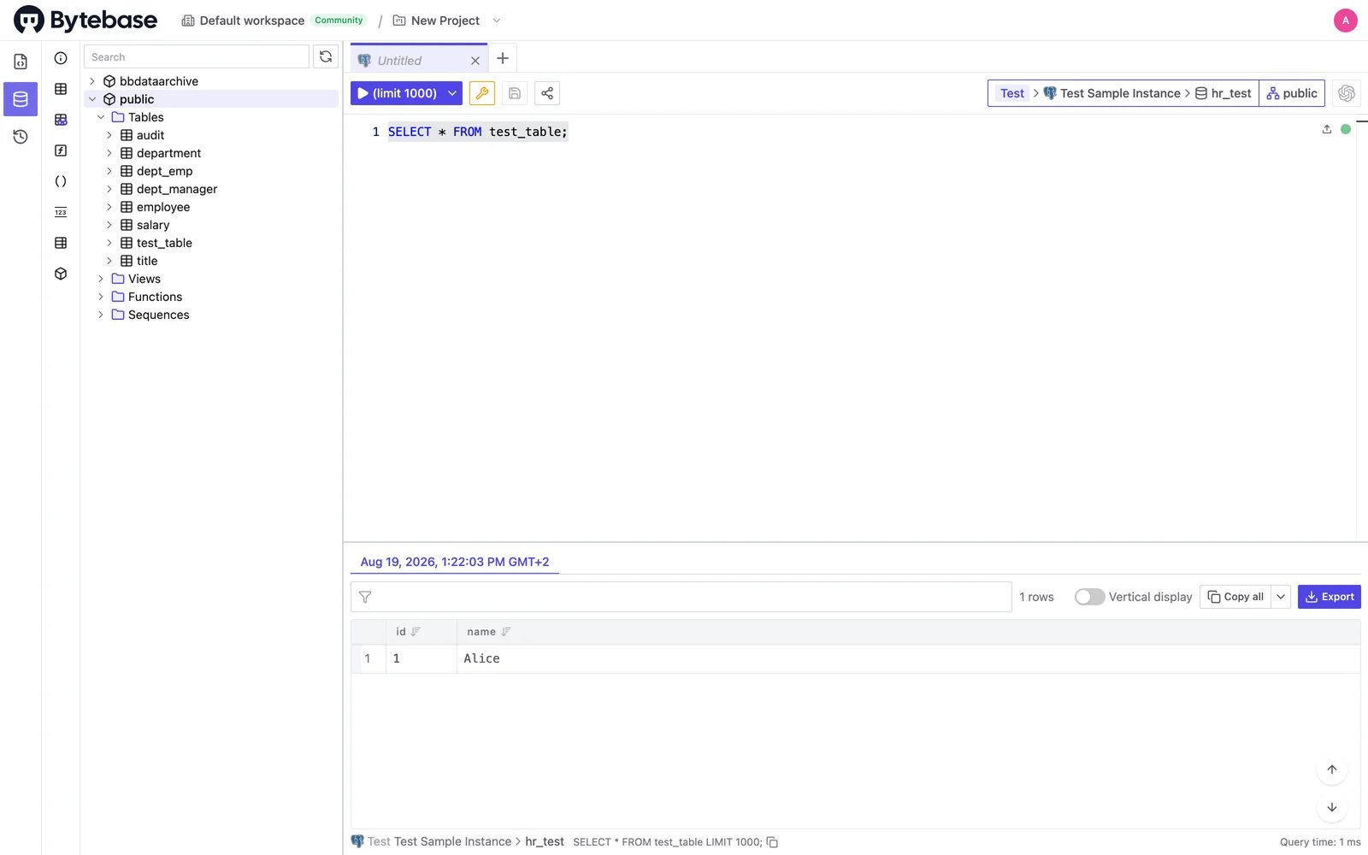Select the Schema database sidebar icon

point(21,99)
